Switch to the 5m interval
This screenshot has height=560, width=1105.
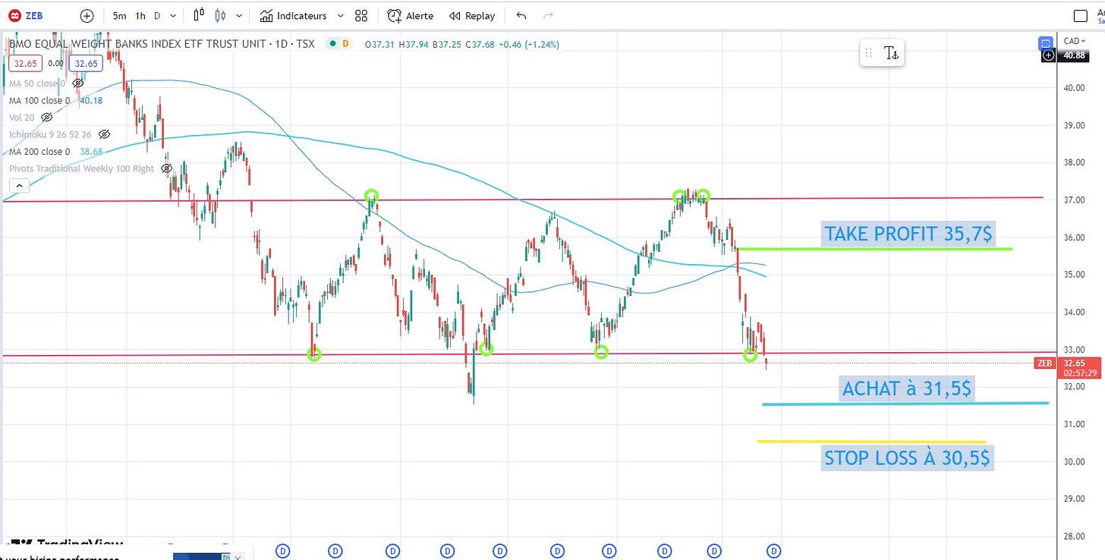pyautogui.click(x=120, y=15)
